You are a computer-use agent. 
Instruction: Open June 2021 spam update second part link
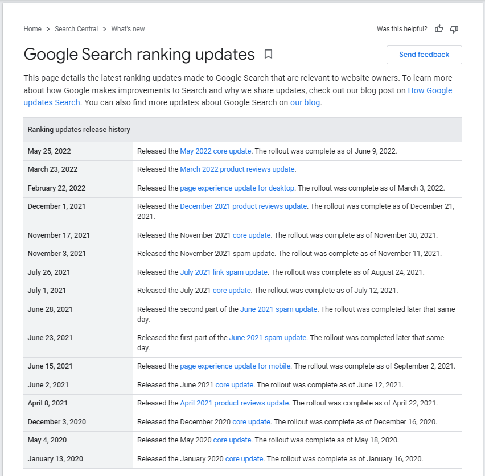pyautogui.click(x=278, y=309)
